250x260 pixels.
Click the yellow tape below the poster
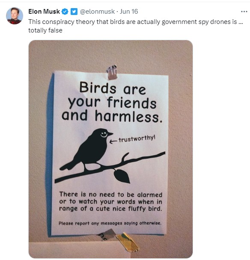pyautogui.click(x=127, y=242)
